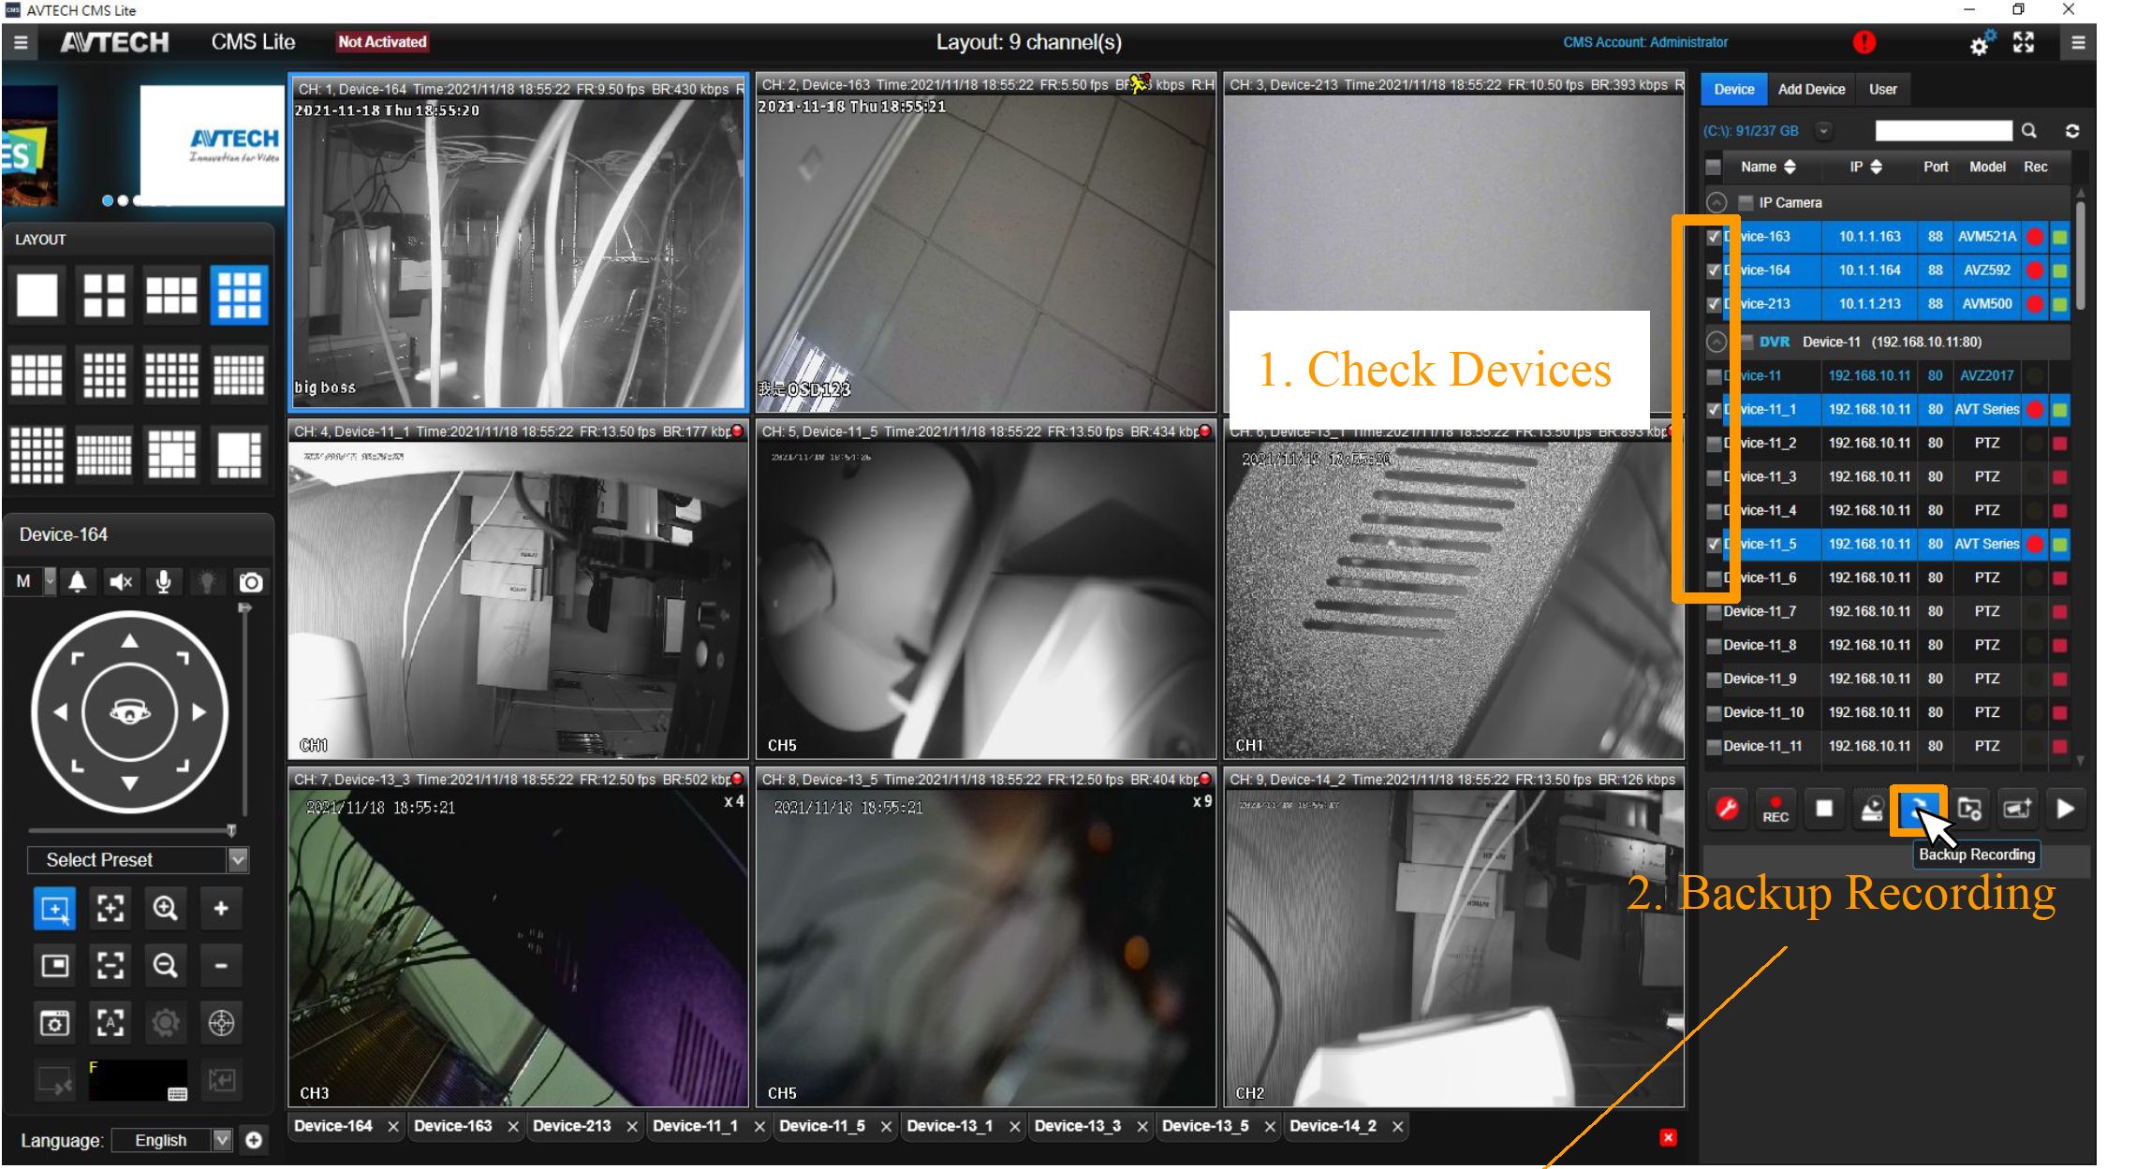This screenshot has width=2151, height=1169.
Task: Mute audio with the speaker icon
Action: coord(121,582)
